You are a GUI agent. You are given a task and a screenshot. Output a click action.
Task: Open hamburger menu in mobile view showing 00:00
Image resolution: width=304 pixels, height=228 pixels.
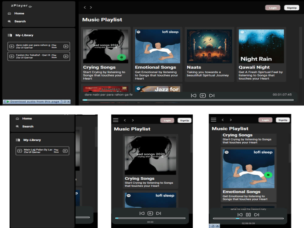[x=116, y=120]
